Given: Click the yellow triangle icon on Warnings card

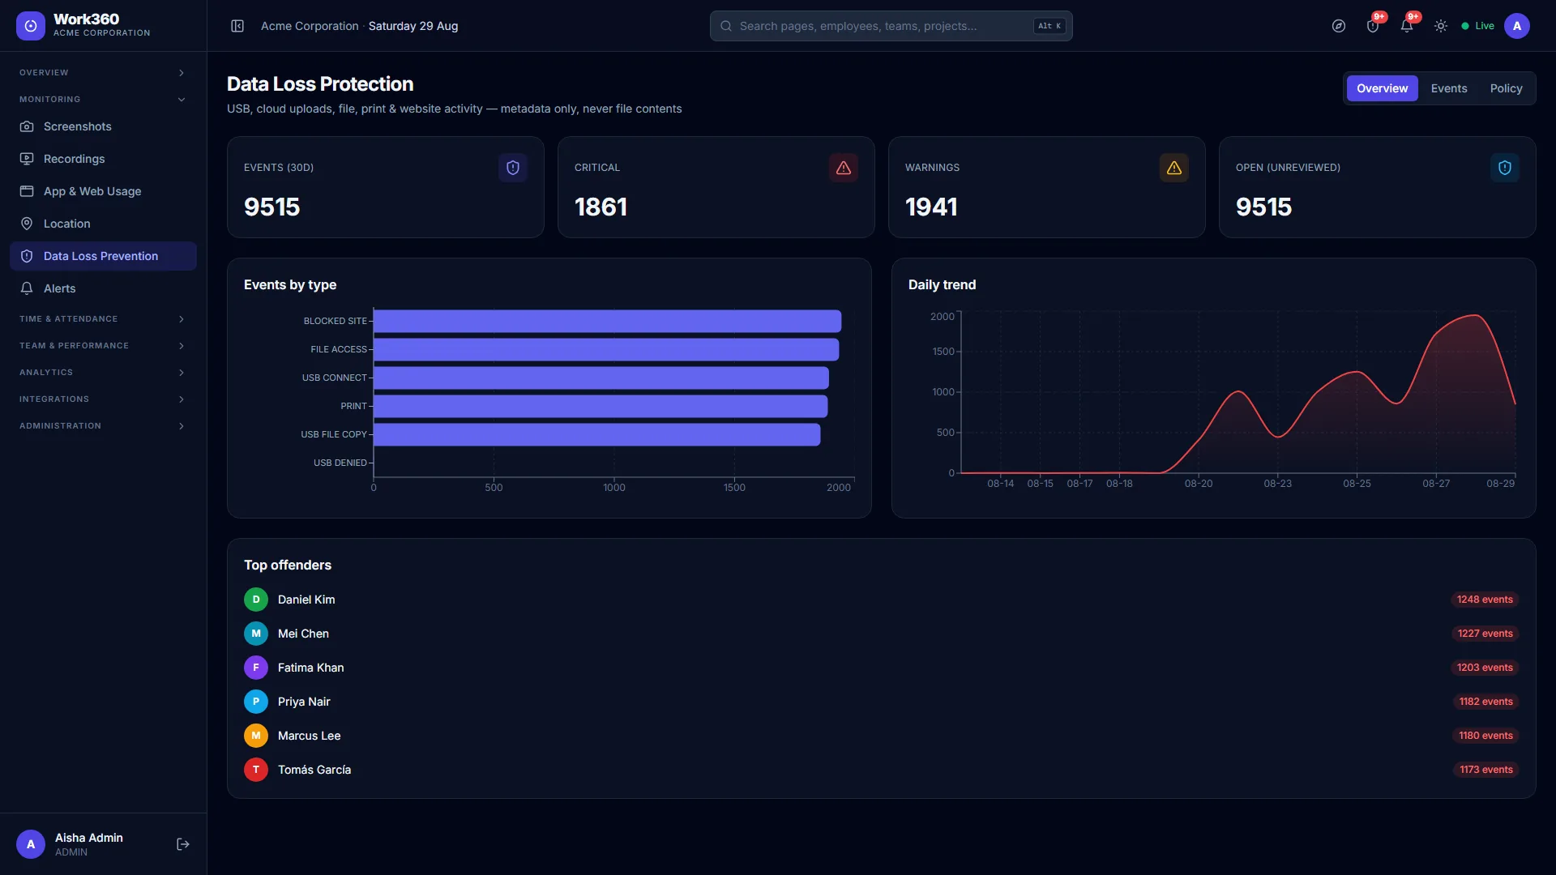Looking at the screenshot, I should (x=1174, y=168).
